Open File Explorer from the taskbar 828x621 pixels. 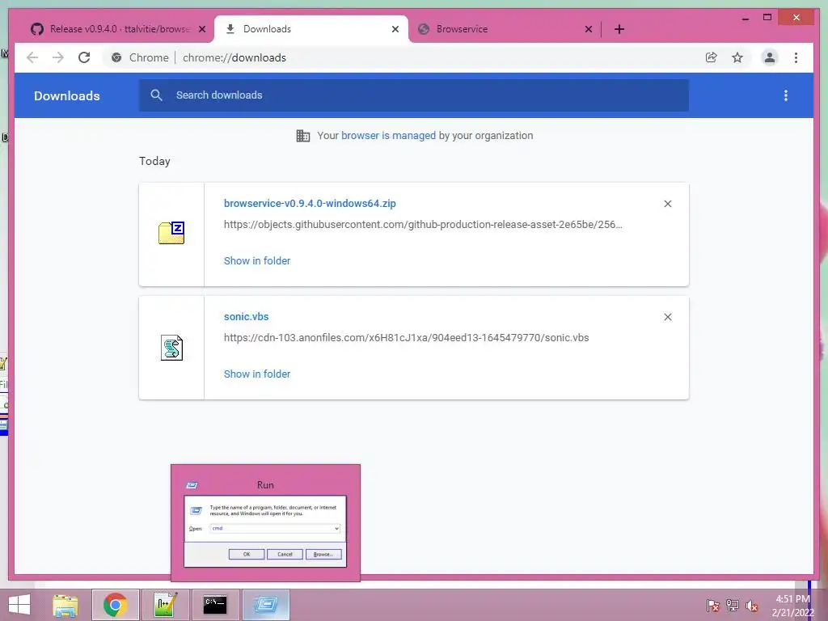point(65,605)
